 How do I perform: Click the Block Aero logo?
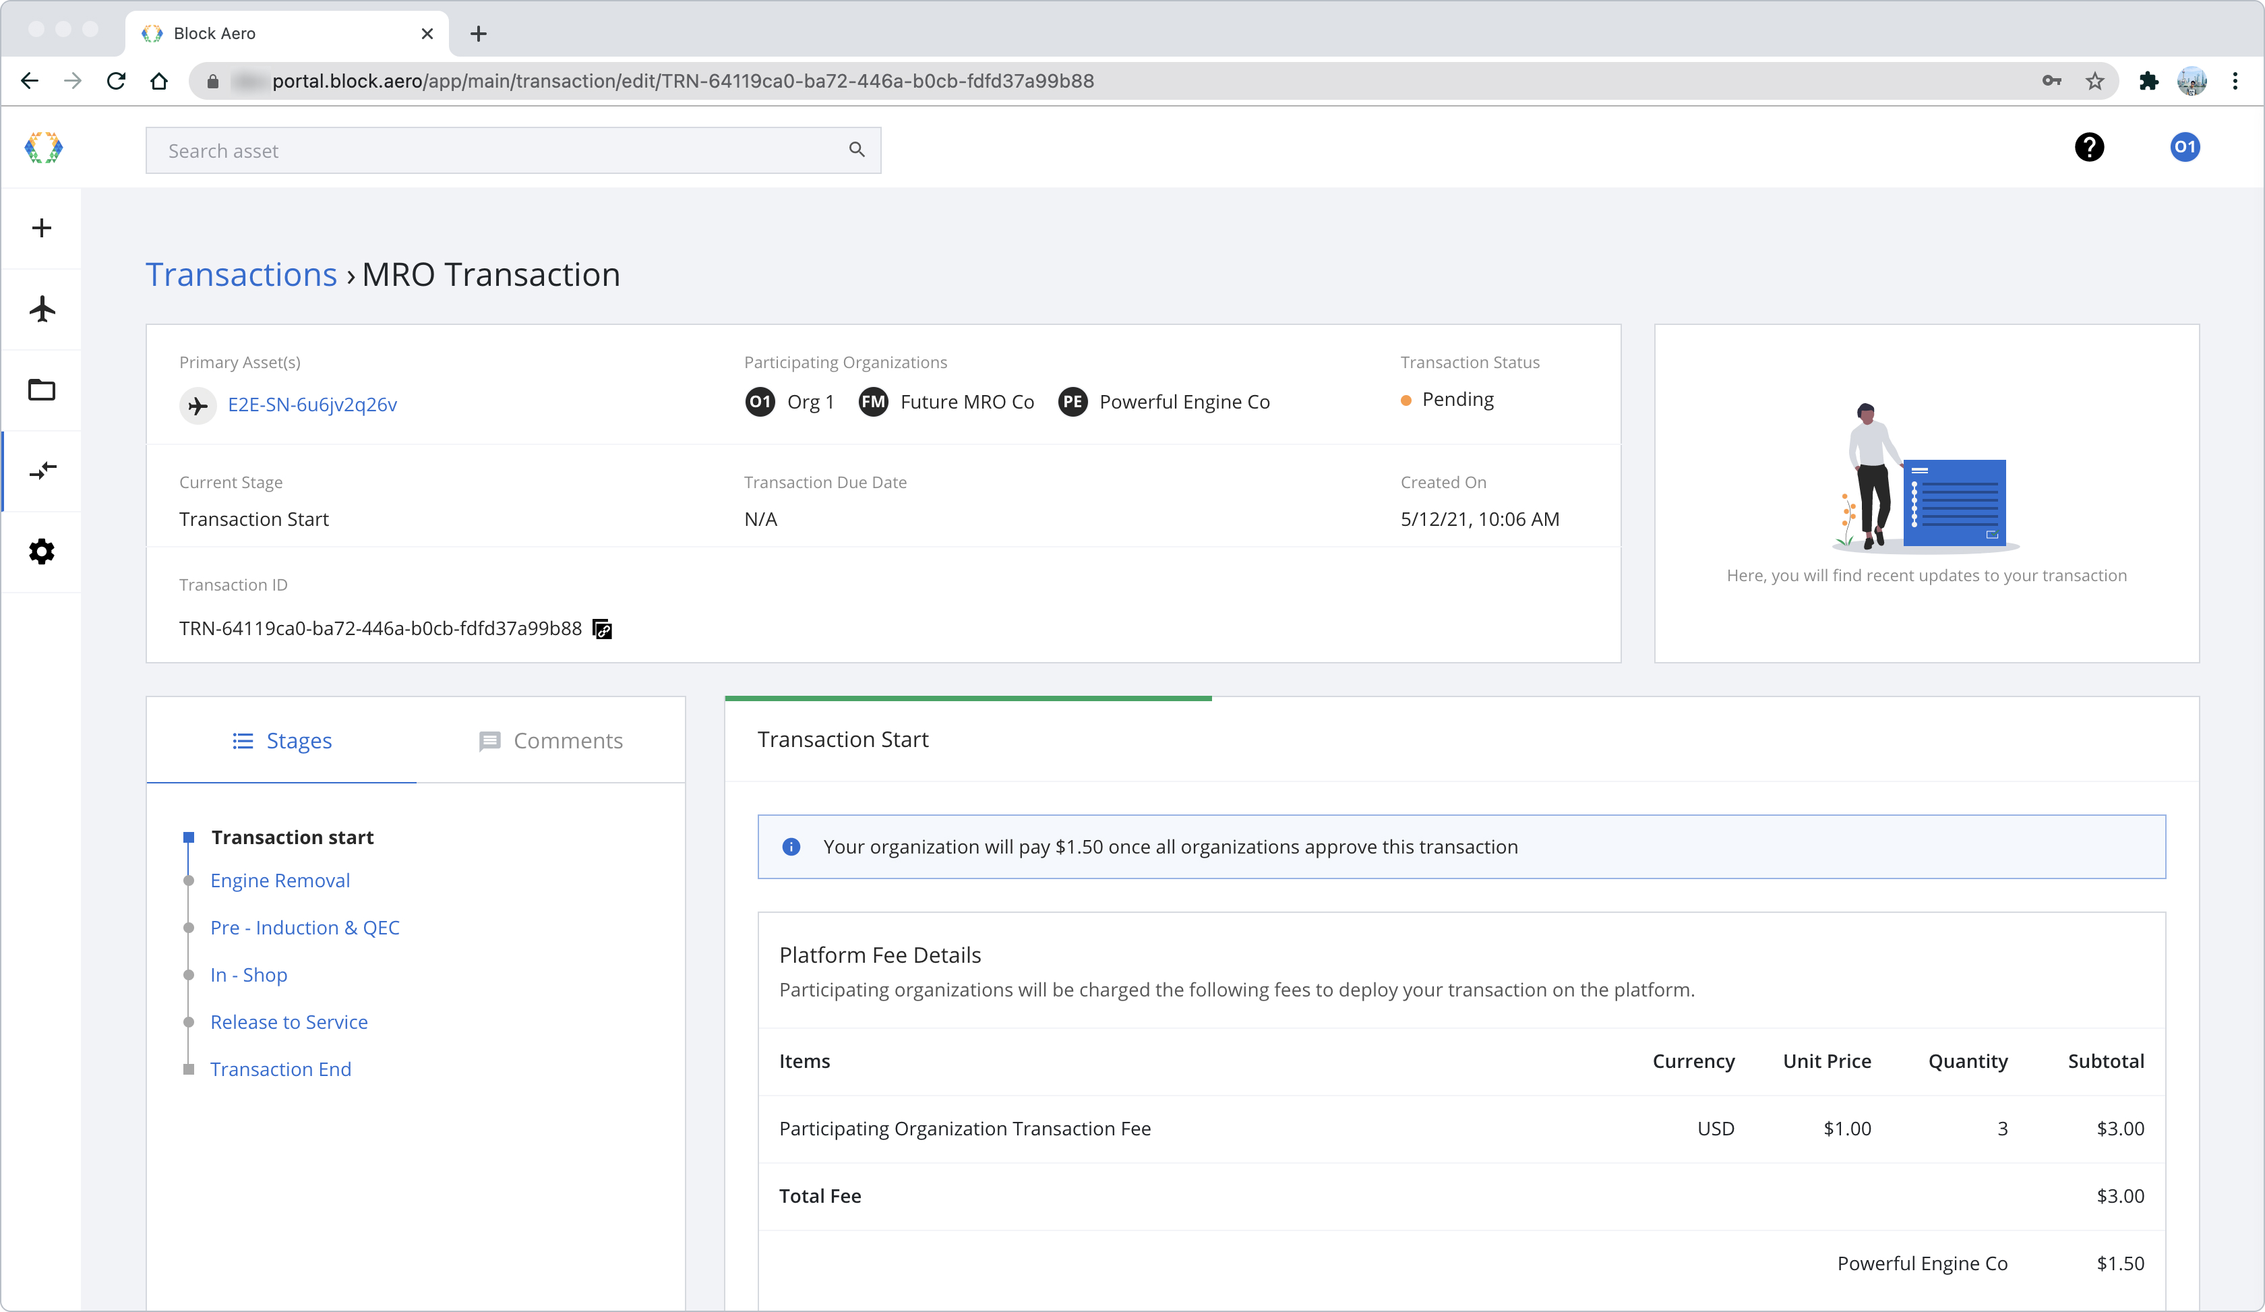pyautogui.click(x=43, y=148)
